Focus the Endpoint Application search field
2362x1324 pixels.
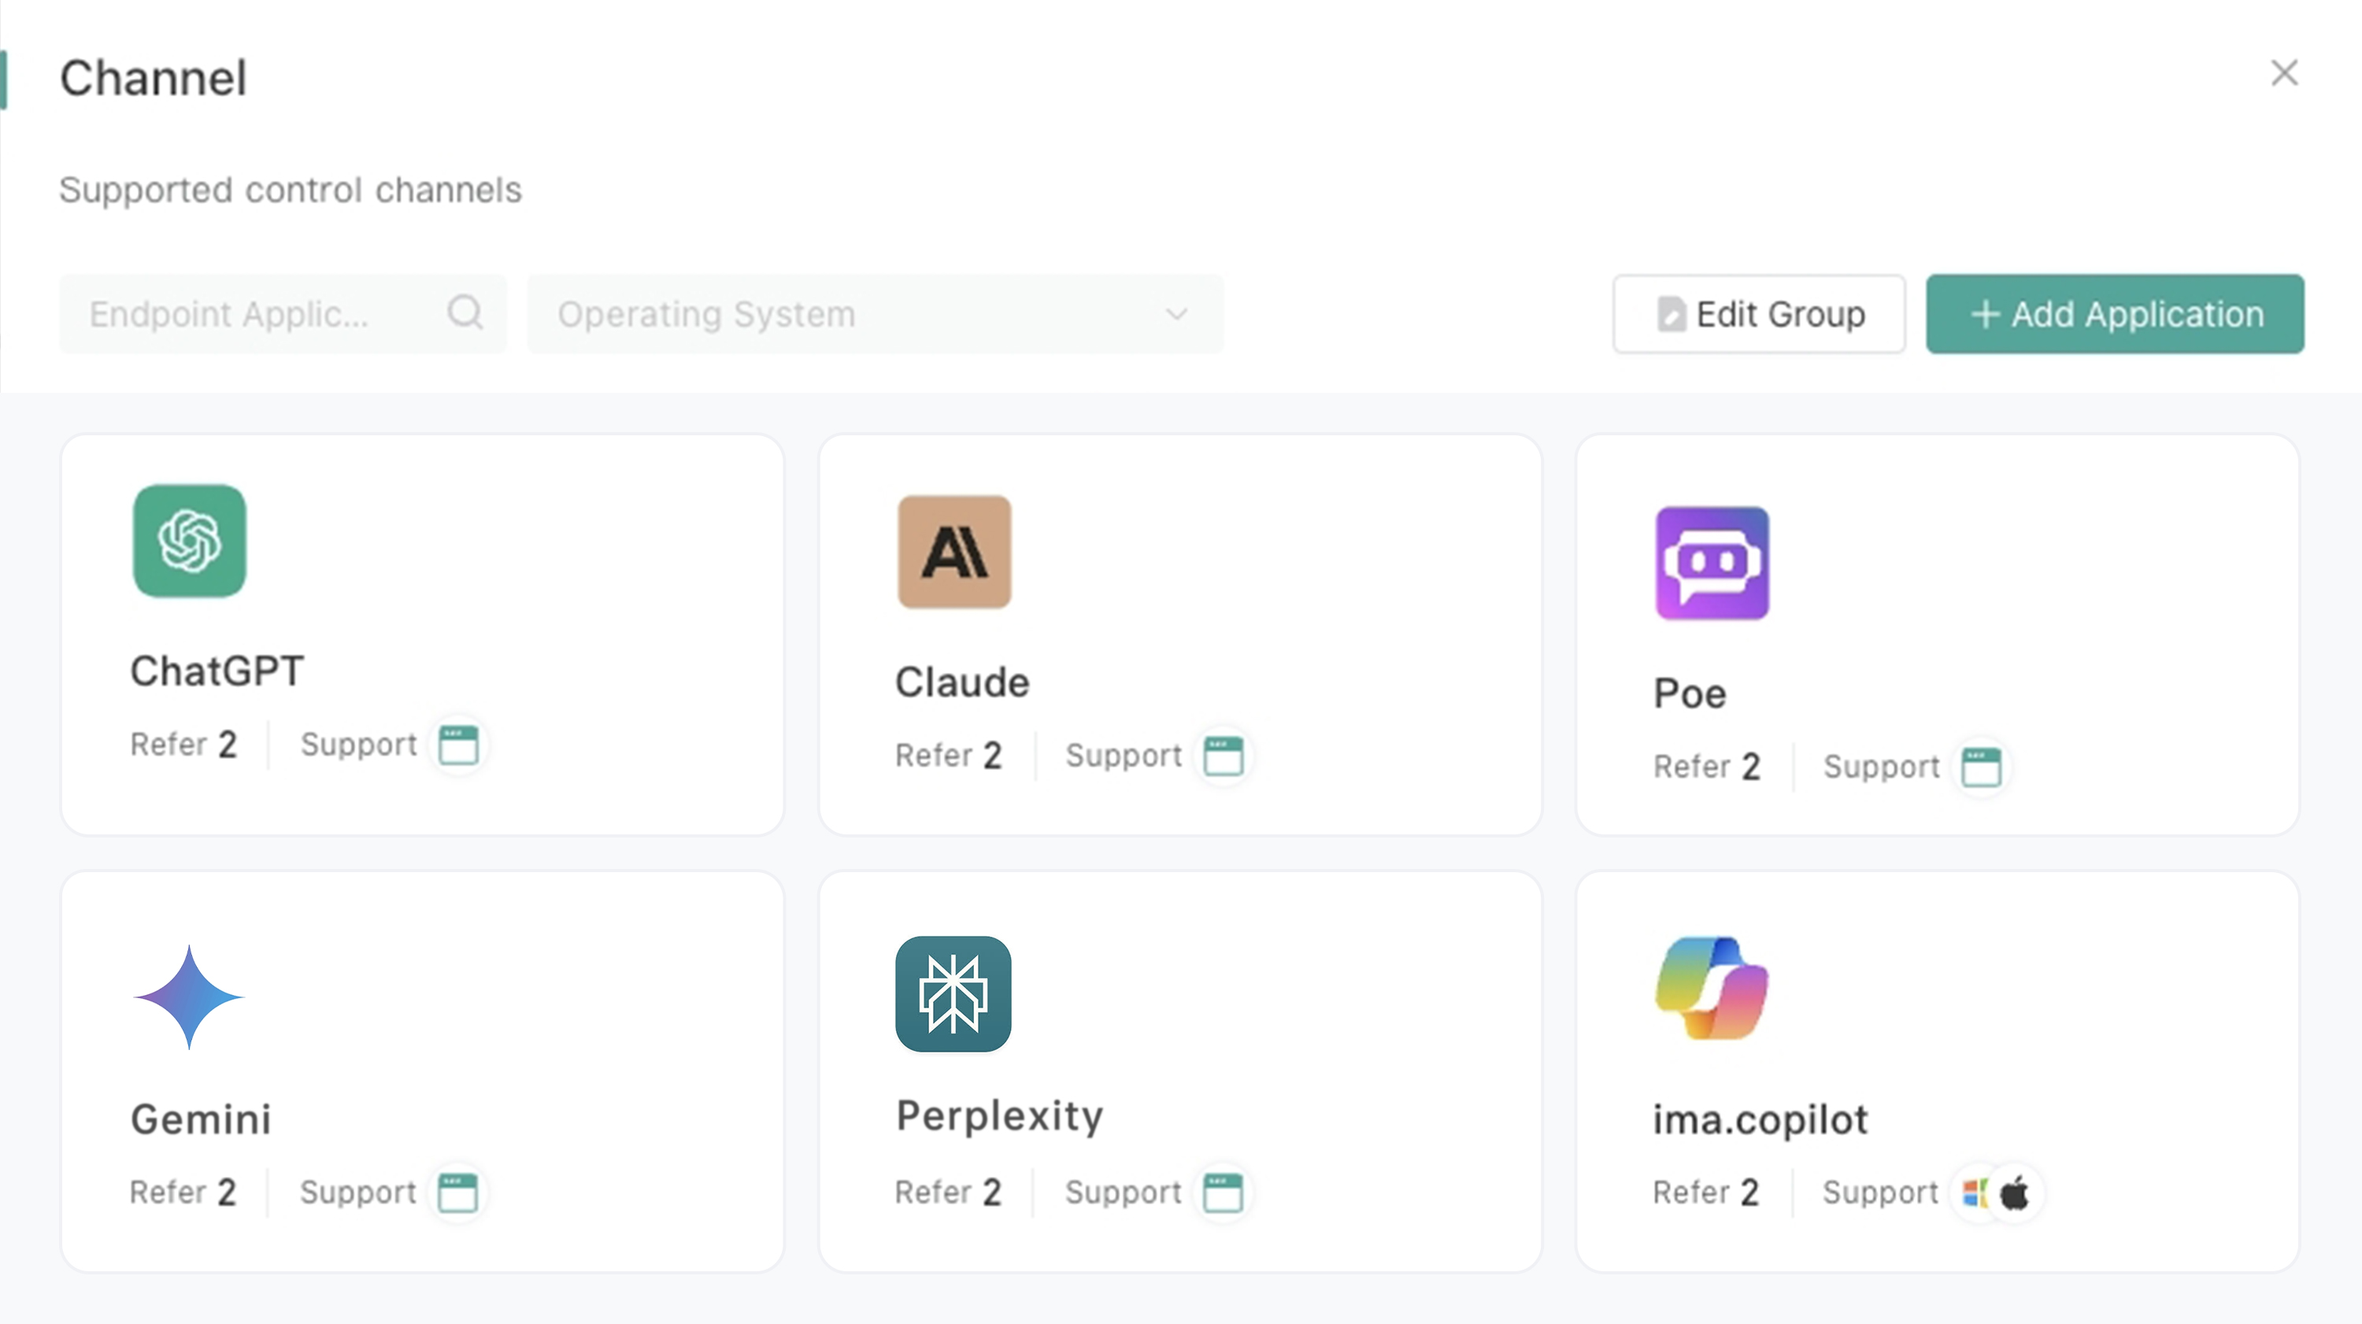click(283, 313)
